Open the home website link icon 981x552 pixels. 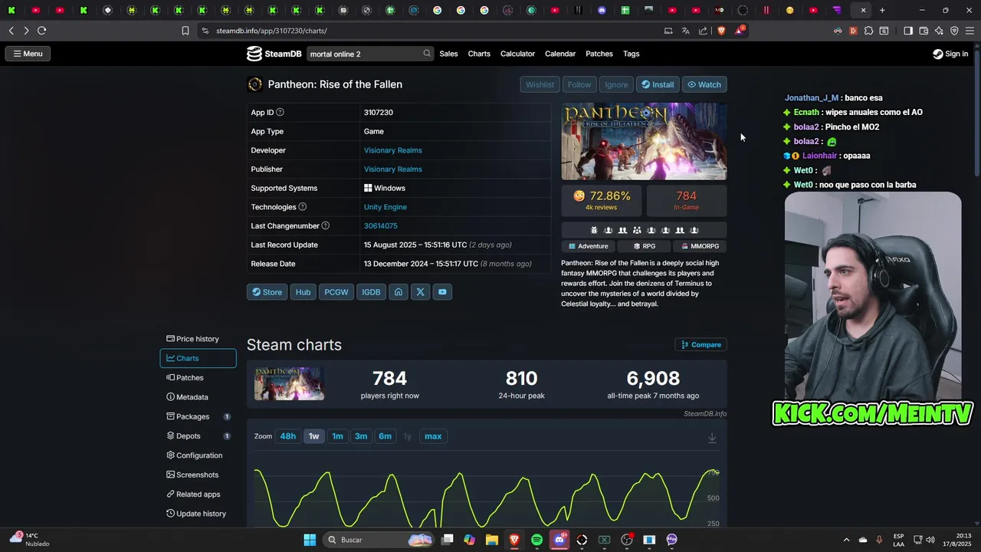398,292
